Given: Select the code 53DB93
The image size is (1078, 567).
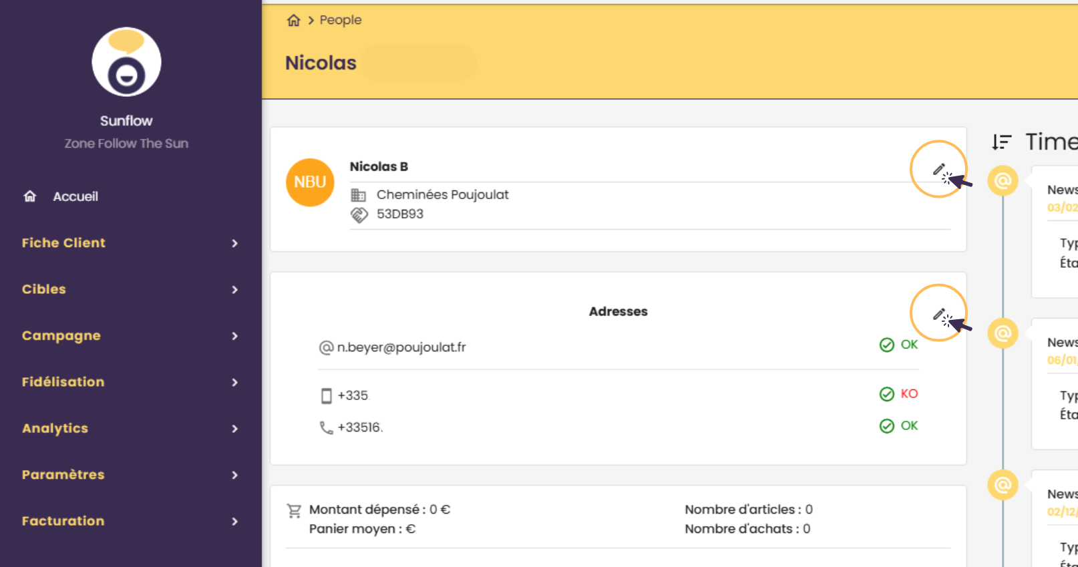Looking at the screenshot, I should [x=400, y=214].
